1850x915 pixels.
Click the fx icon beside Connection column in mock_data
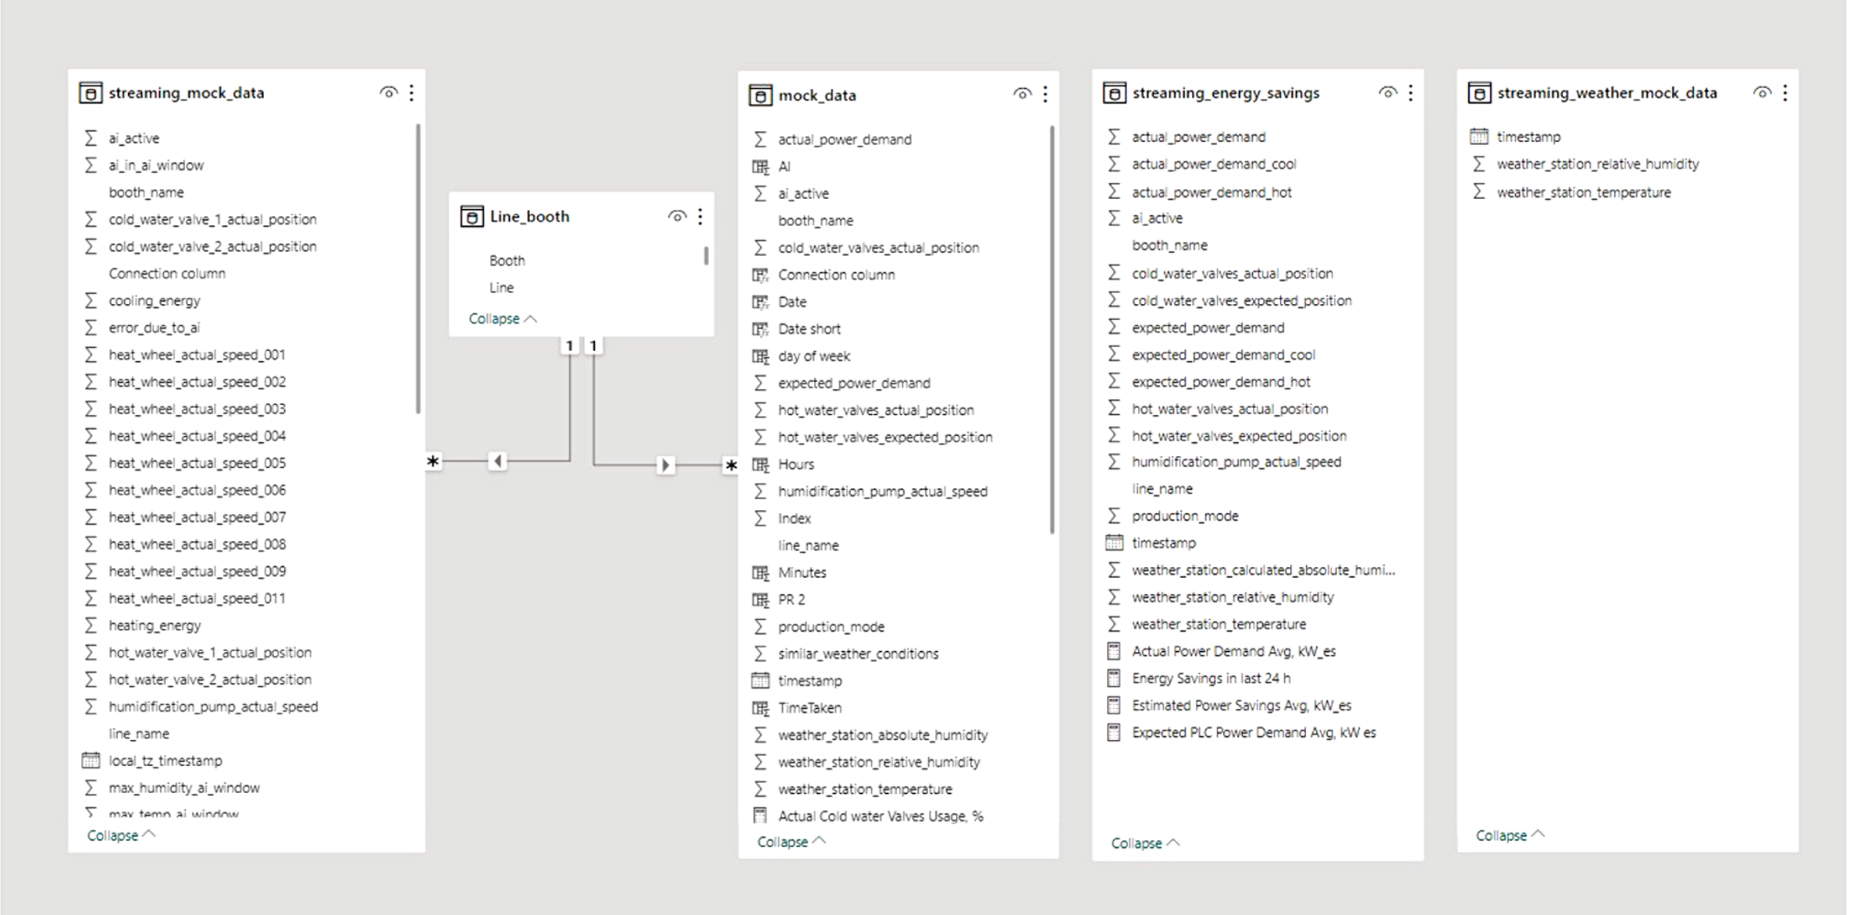pyautogui.click(x=761, y=274)
